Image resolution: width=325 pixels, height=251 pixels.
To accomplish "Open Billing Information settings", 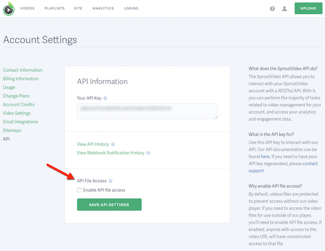I will (21, 79).
